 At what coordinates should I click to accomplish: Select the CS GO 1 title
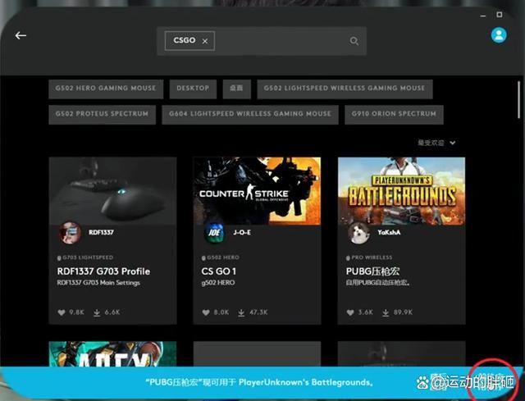pos(219,271)
